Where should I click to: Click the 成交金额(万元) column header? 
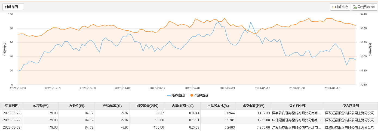[253, 106]
